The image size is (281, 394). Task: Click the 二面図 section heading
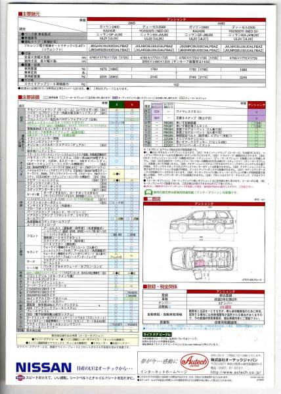point(152,199)
